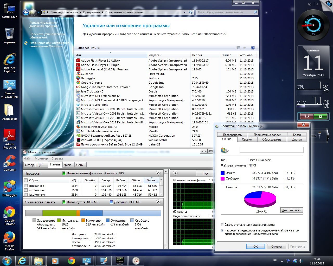333x266 pixels.
Task: Uncheck Разрешить индексировать содержимое checkbox
Action: (222, 230)
